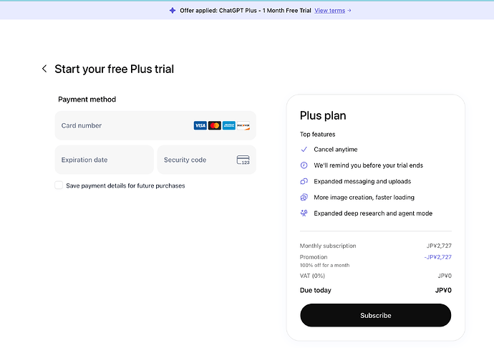Click the image creation feature icon
This screenshot has width=494, height=348.
click(304, 198)
